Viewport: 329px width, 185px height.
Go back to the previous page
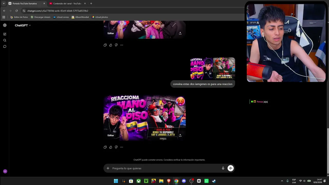[x=4, y=11]
